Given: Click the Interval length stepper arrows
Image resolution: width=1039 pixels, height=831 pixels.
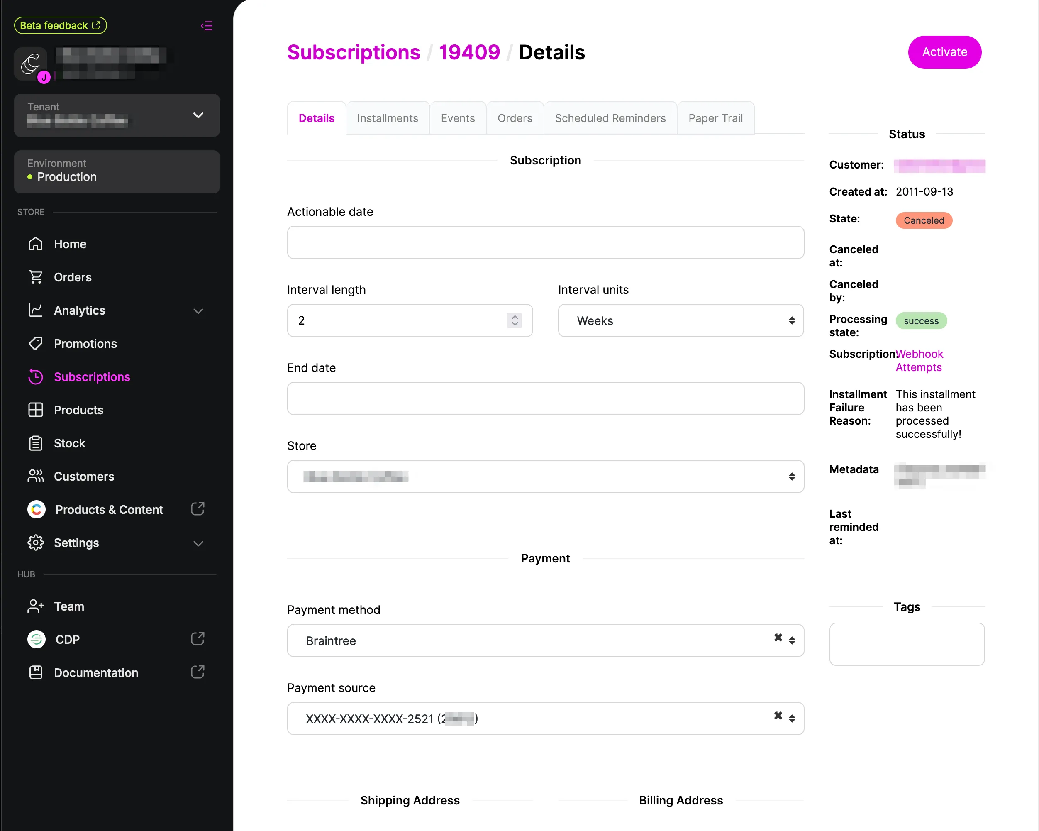Looking at the screenshot, I should tap(515, 320).
